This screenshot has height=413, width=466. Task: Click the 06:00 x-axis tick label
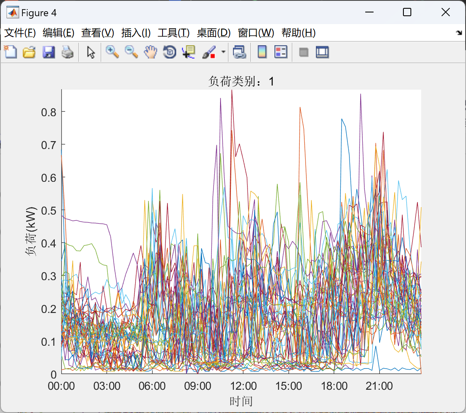[x=152, y=386]
